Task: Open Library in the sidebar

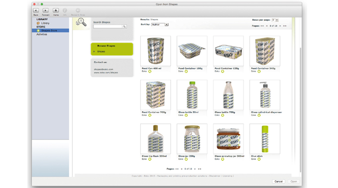Action: click(x=45, y=23)
